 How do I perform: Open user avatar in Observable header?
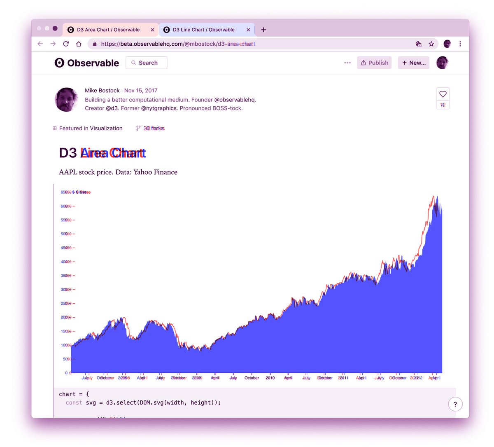442,63
